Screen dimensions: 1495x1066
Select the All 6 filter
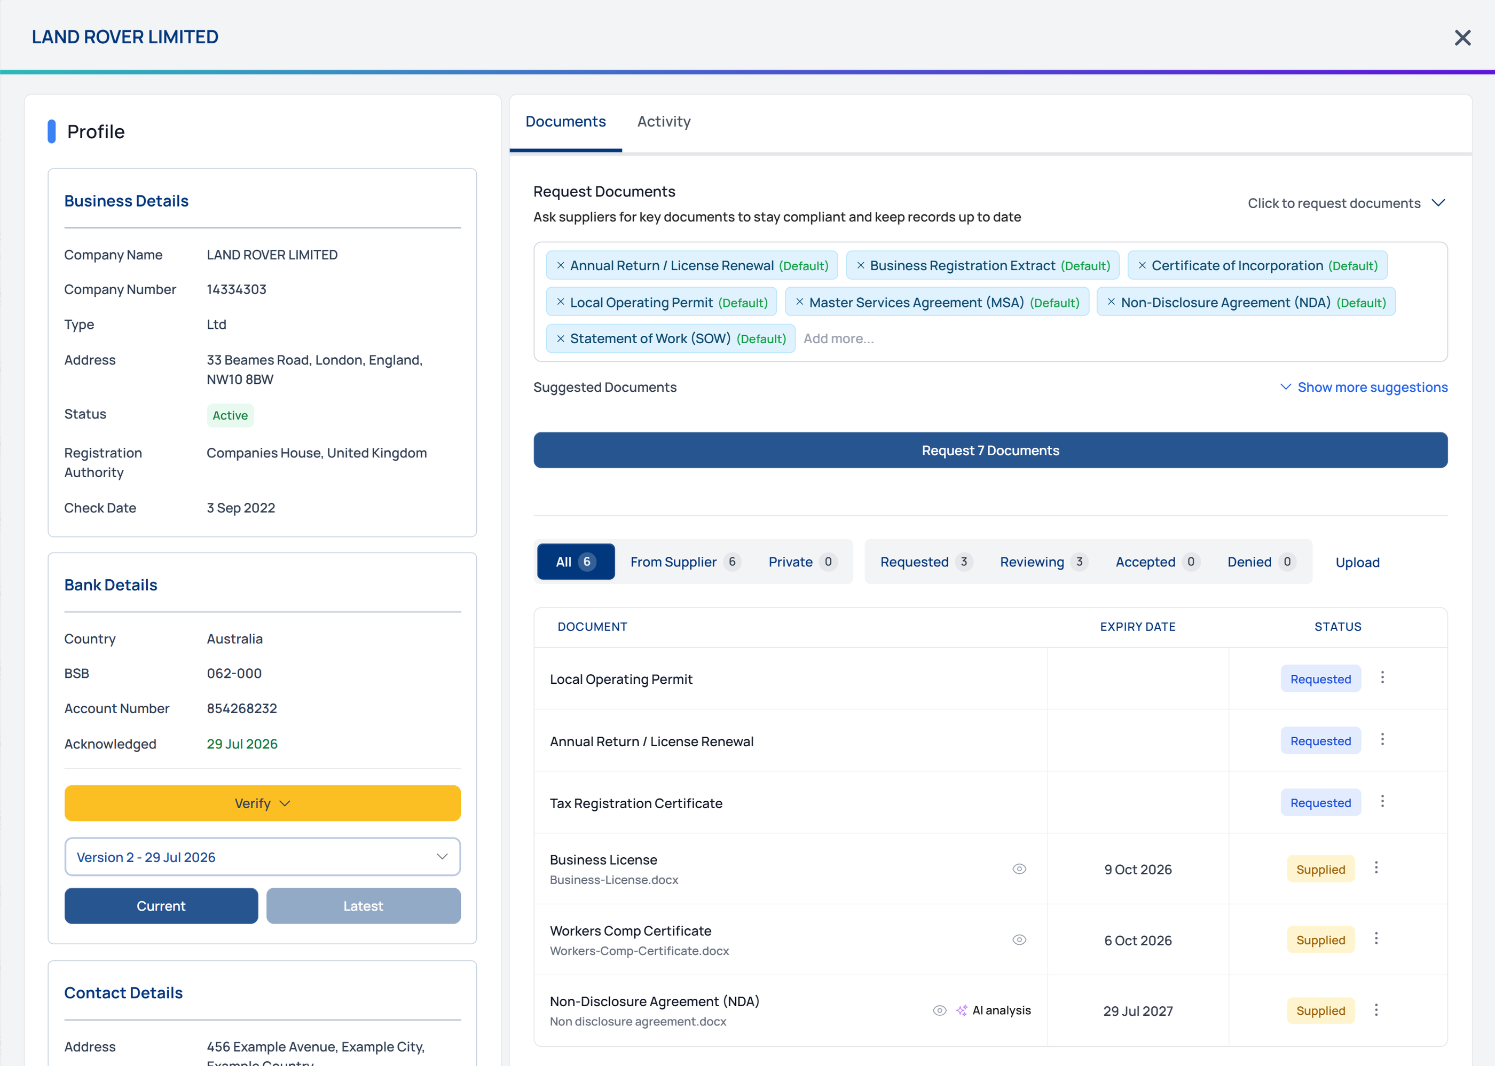[576, 562]
